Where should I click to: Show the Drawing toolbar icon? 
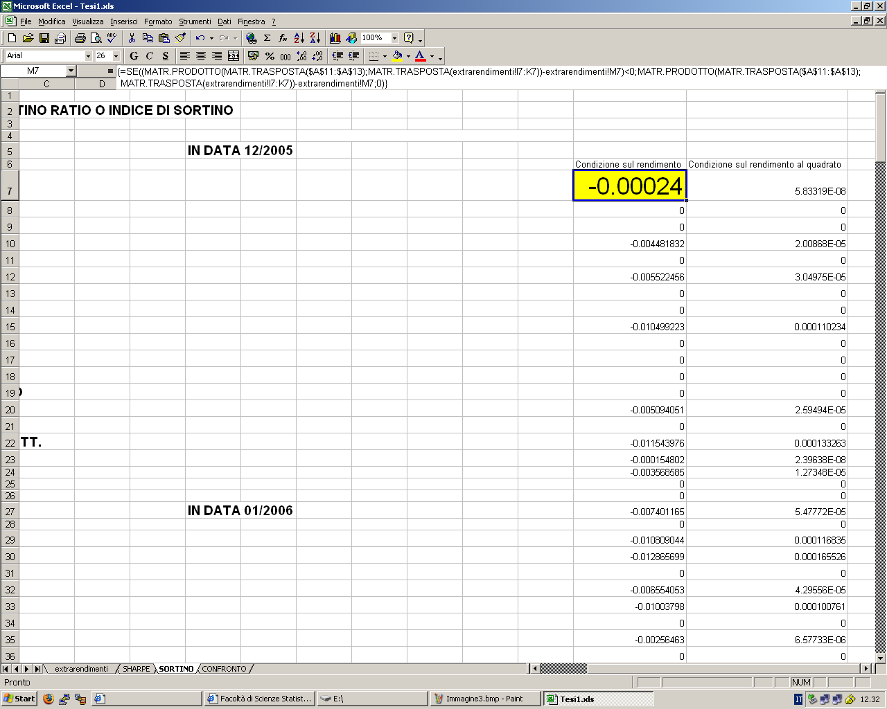tap(351, 38)
